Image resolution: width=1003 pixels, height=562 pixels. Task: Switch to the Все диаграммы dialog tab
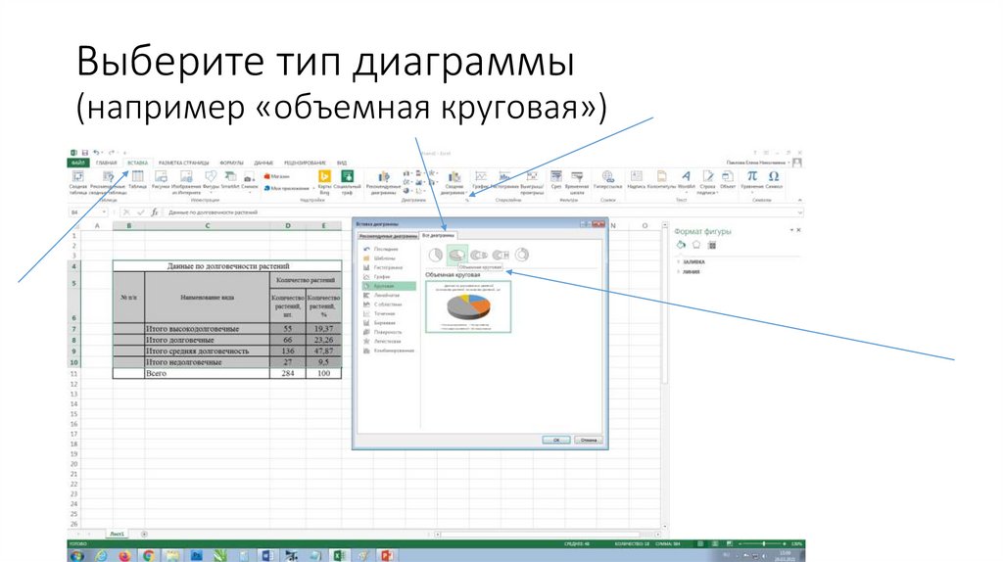[438, 235]
